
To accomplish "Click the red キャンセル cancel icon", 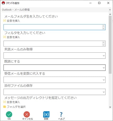I will point(27,114).
